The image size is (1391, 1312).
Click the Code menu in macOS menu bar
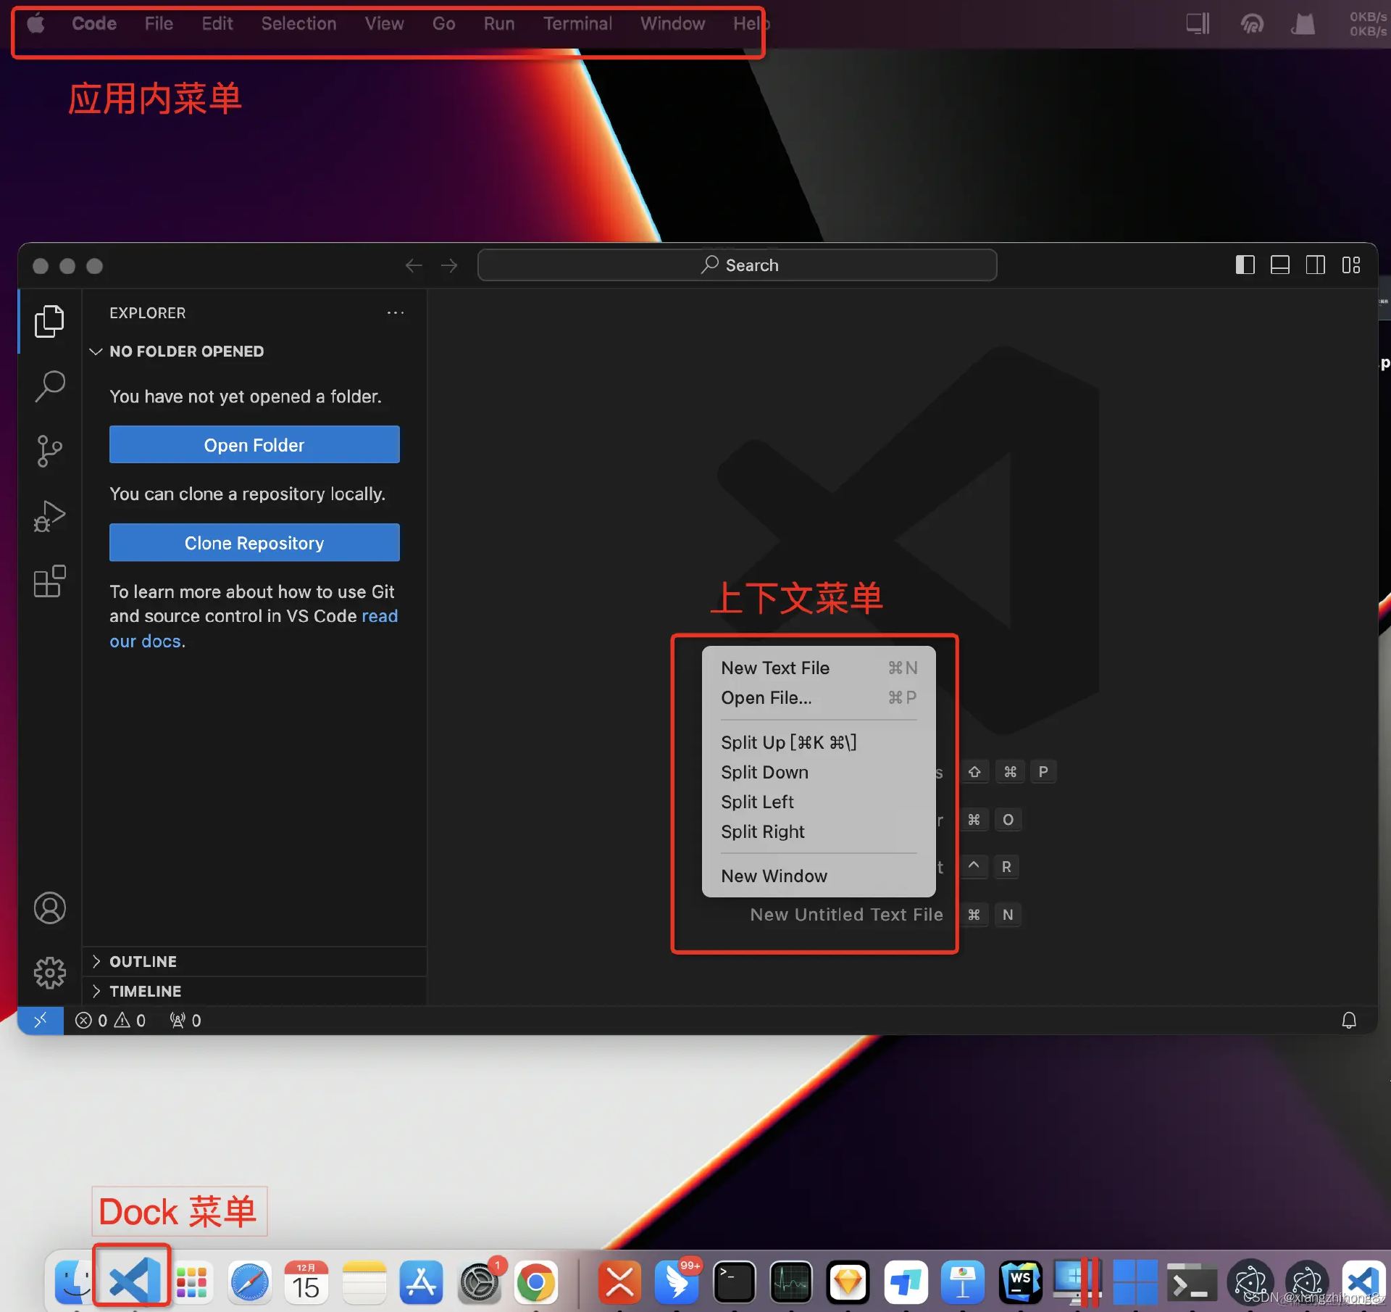pos(93,22)
